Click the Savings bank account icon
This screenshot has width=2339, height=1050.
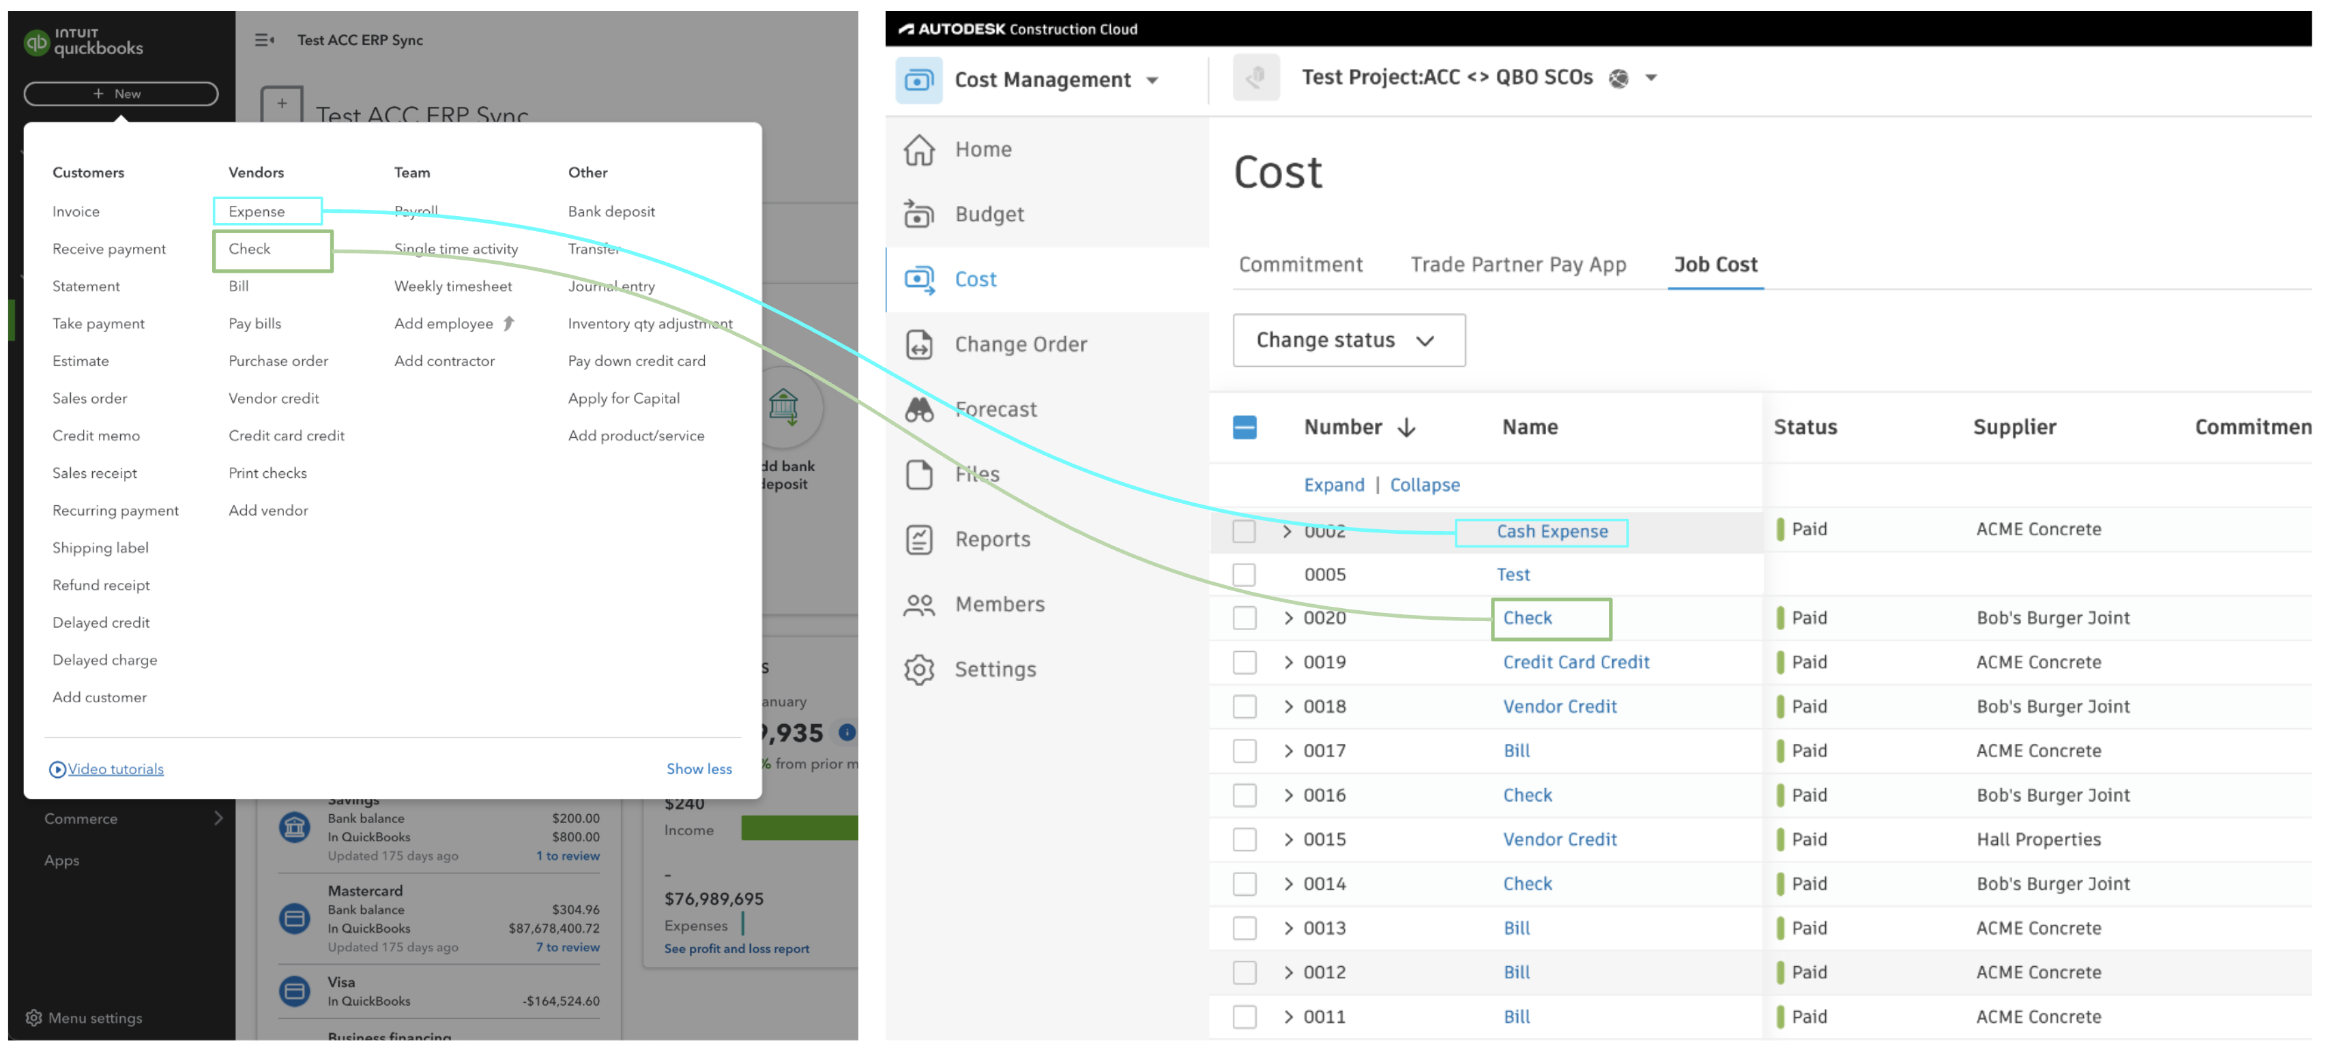[x=294, y=828]
